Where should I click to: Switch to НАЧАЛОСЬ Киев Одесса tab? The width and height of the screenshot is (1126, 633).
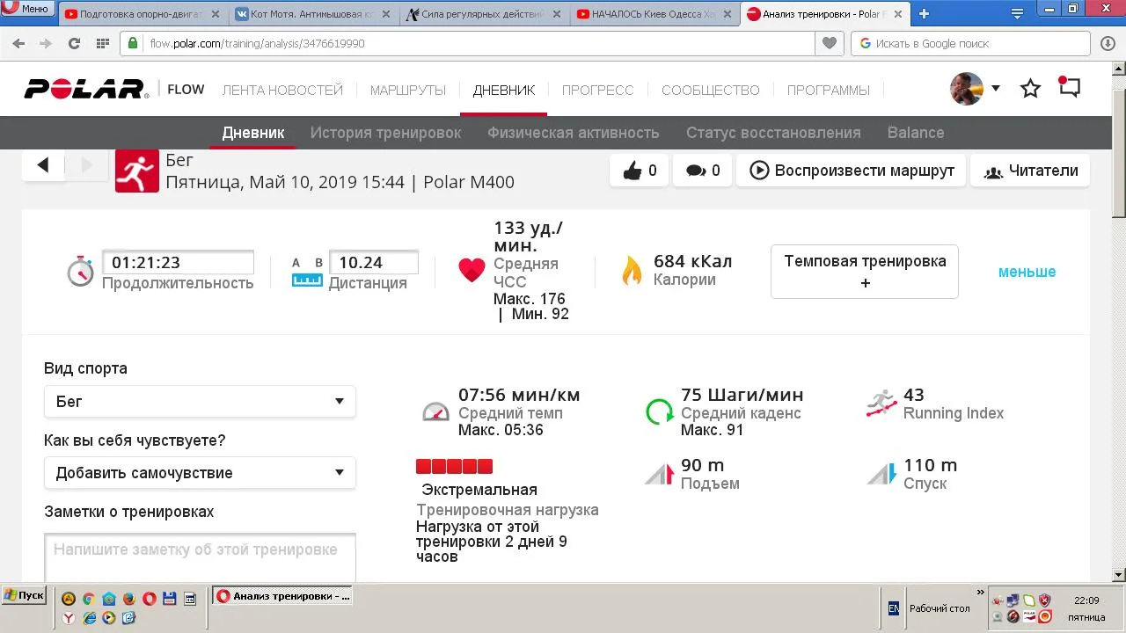tap(655, 14)
